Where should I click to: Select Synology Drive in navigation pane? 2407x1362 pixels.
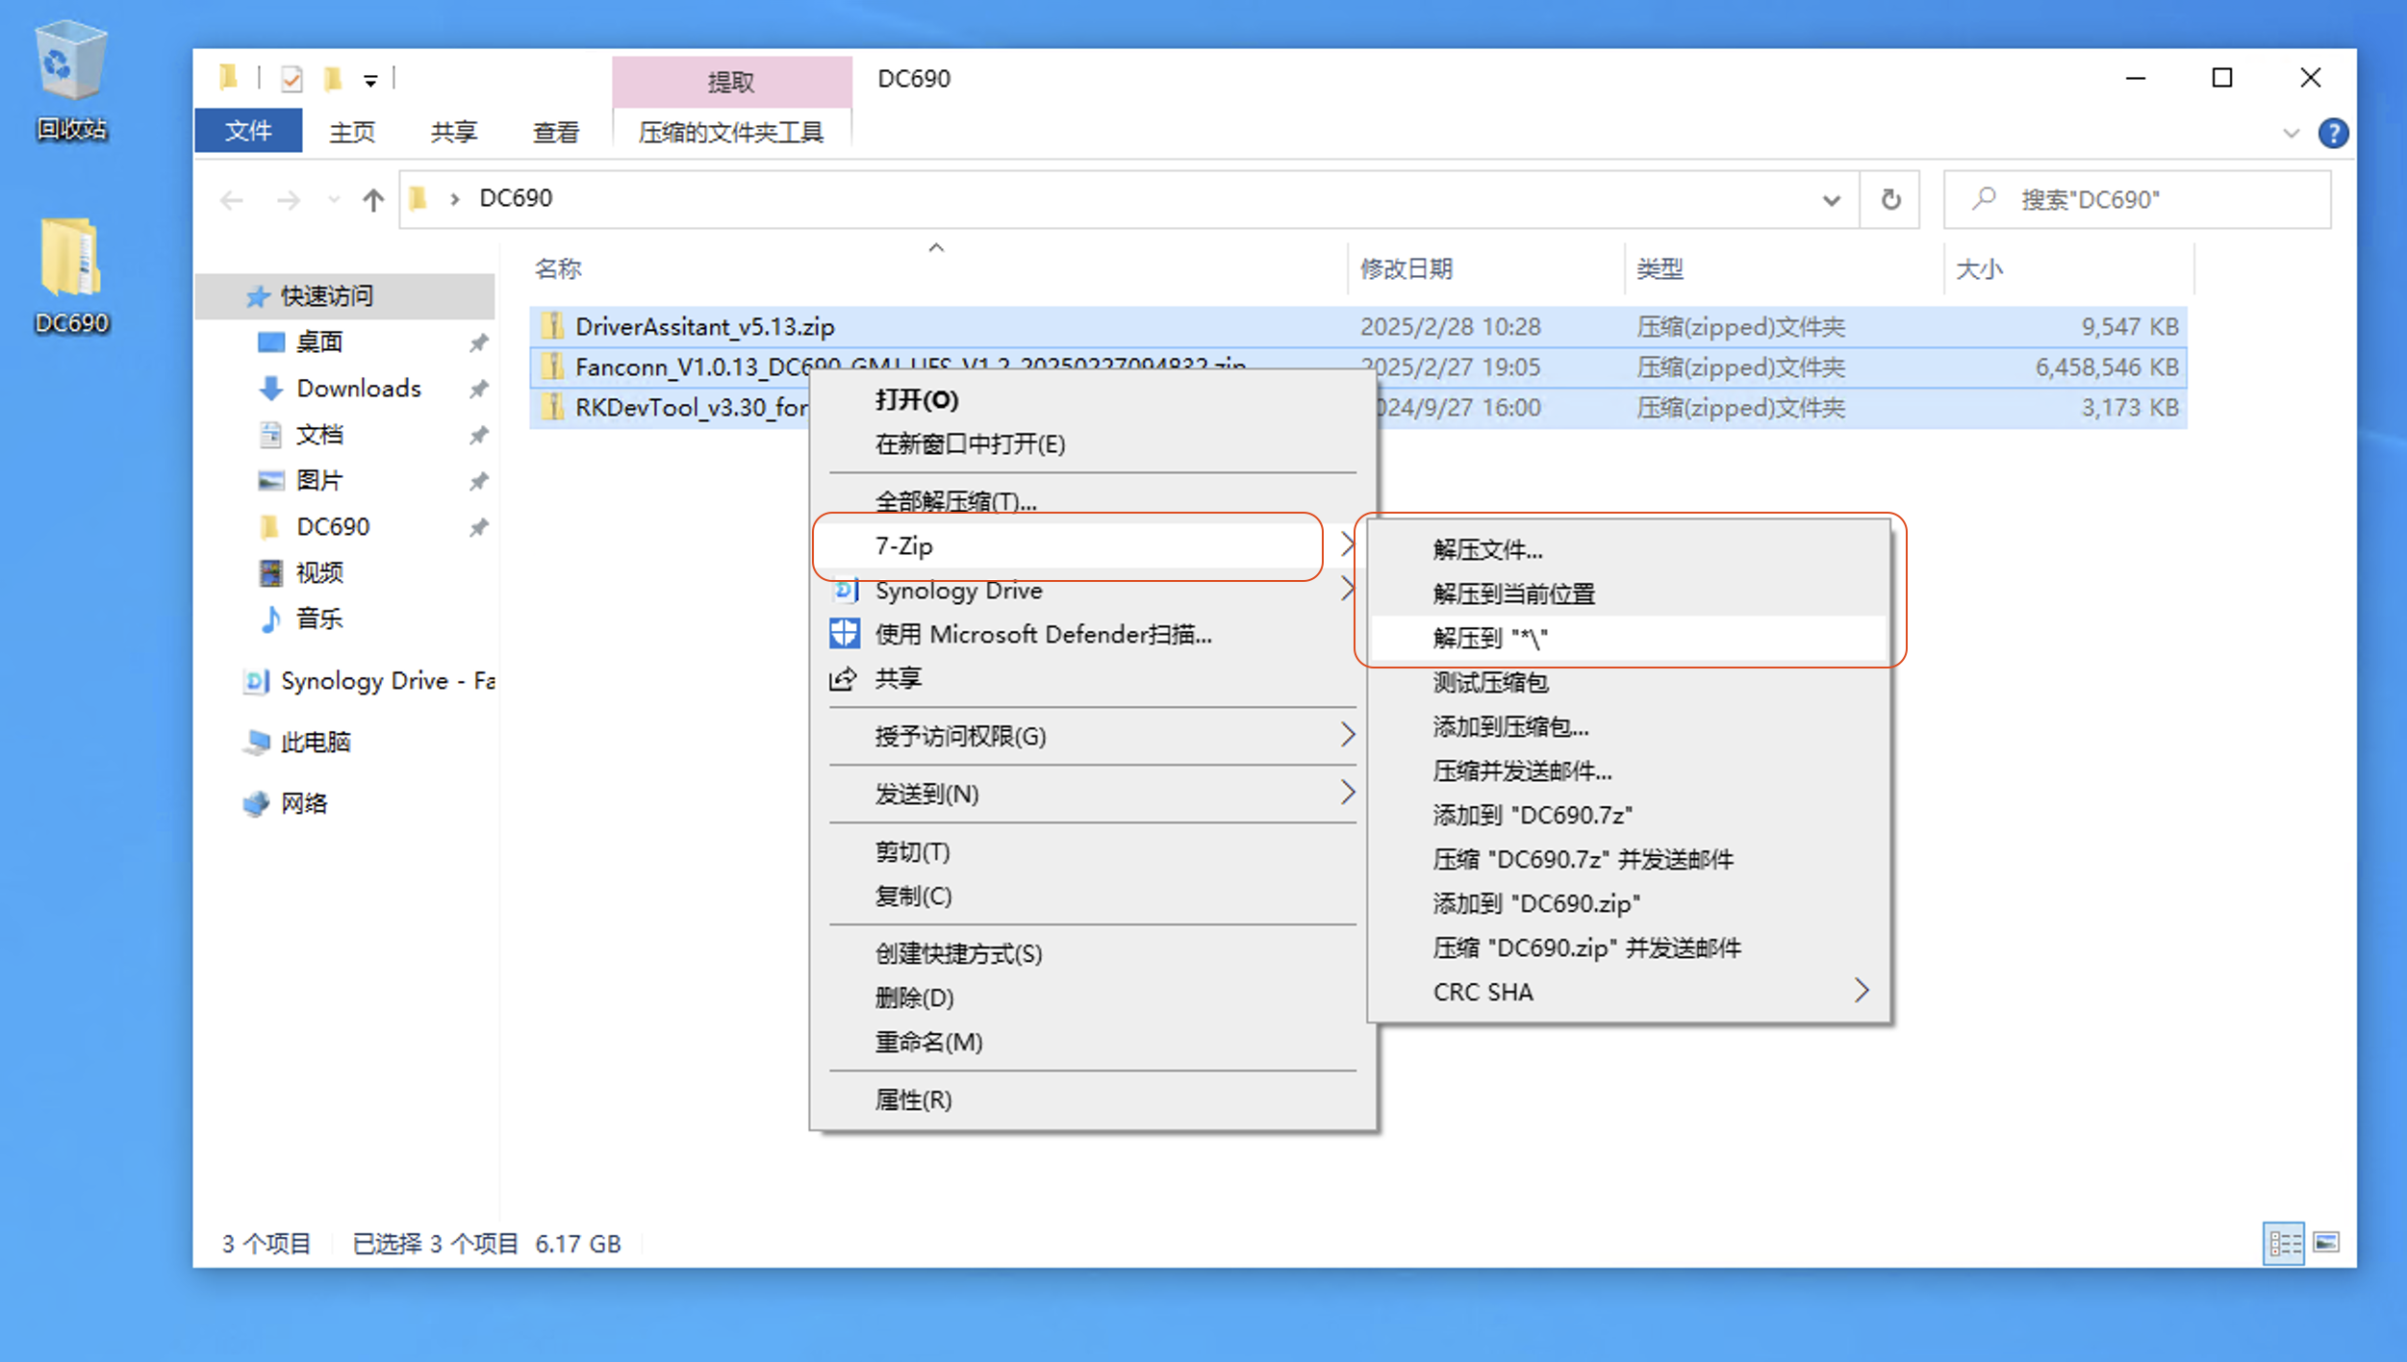367,681
